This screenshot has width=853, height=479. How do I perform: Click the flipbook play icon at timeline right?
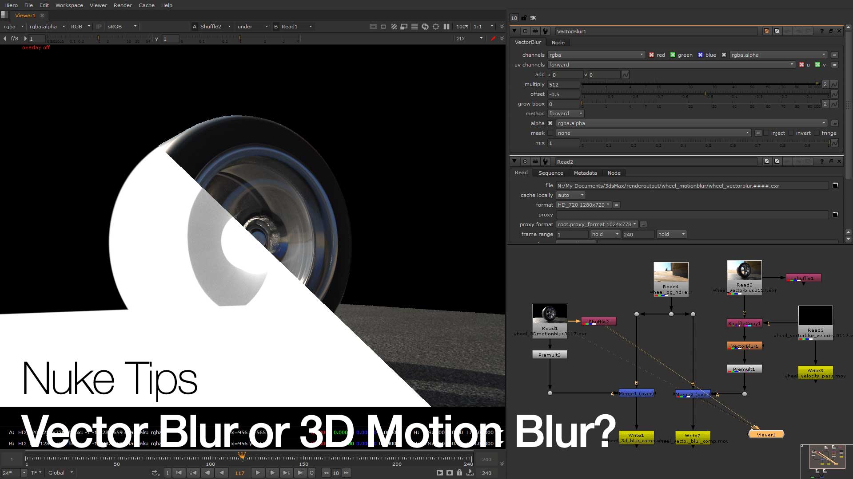pos(439,473)
